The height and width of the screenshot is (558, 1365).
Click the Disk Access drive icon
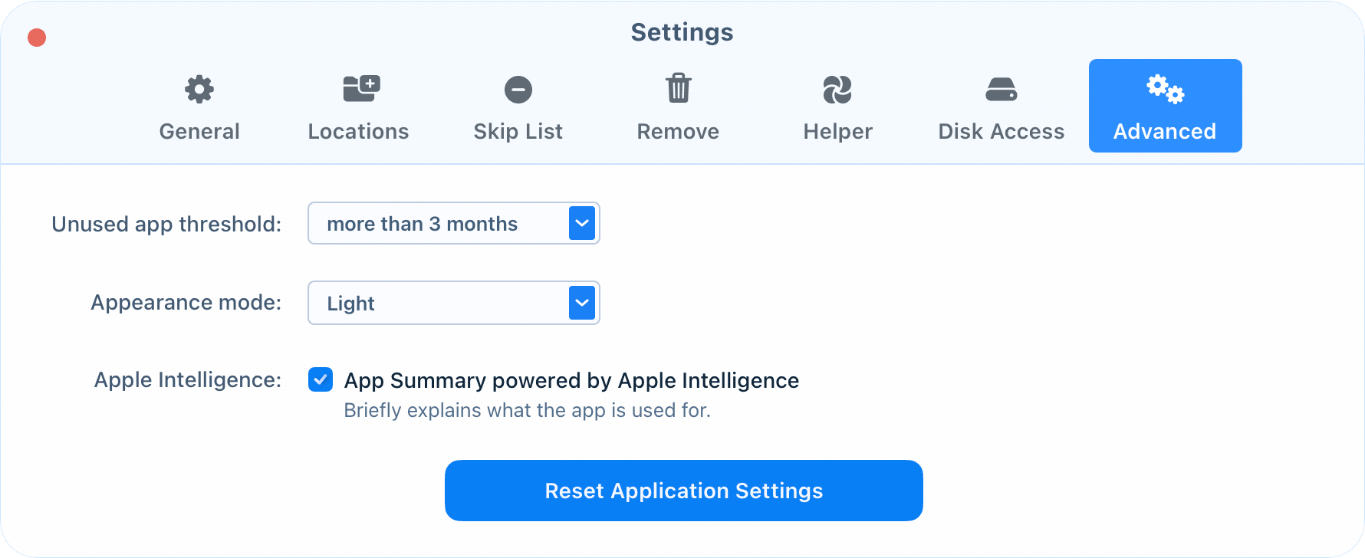tap(1001, 89)
